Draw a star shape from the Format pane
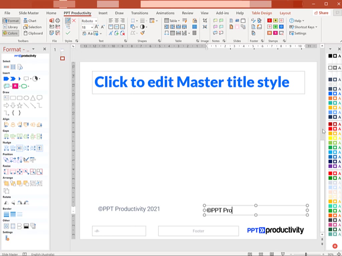342x256 pixels. pyautogui.click(x=20, y=106)
